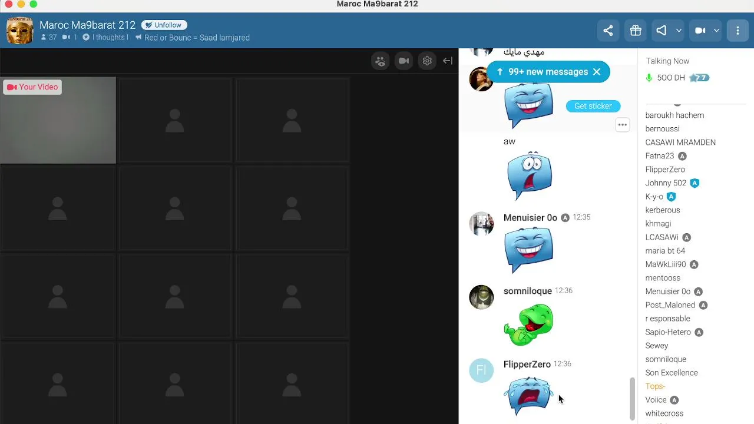The width and height of the screenshot is (754, 424).
Task: Select Sapio-Hetero in the user list
Action: tap(668, 332)
